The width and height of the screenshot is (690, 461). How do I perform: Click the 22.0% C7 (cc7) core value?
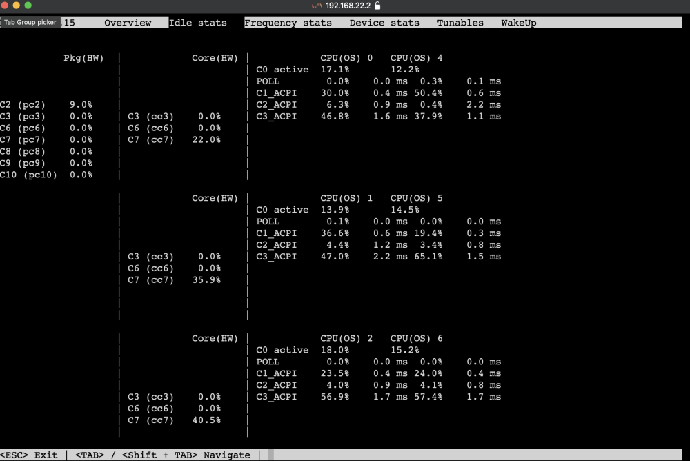(206, 139)
